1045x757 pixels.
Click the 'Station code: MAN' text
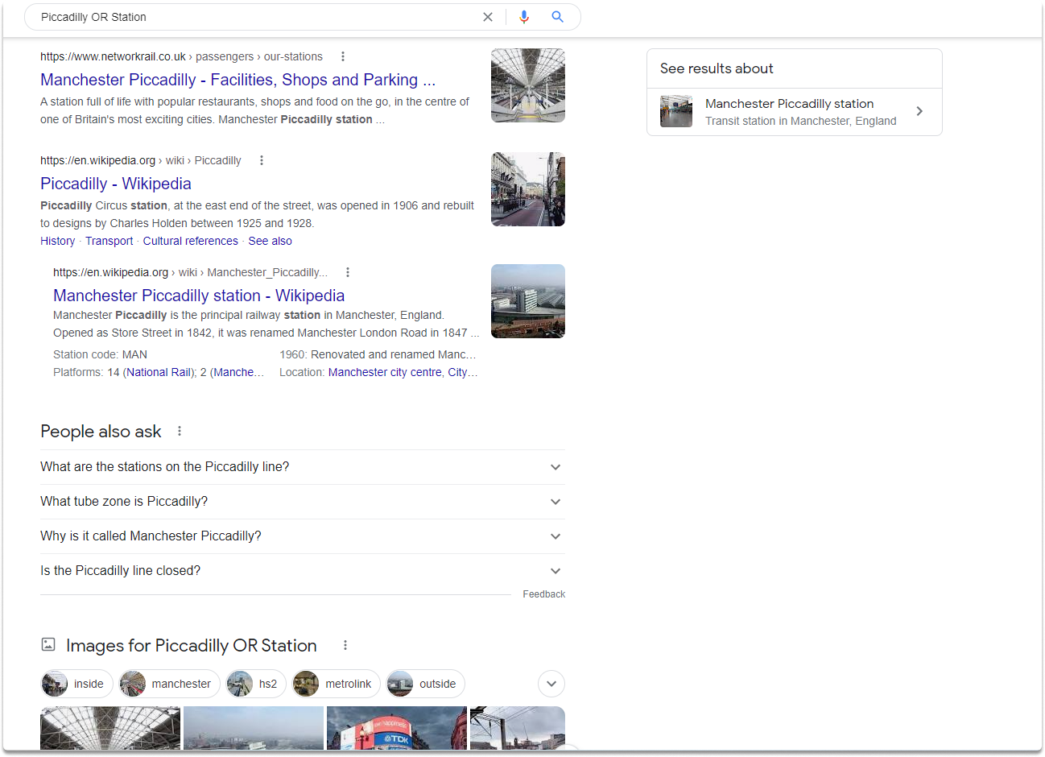point(100,354)
